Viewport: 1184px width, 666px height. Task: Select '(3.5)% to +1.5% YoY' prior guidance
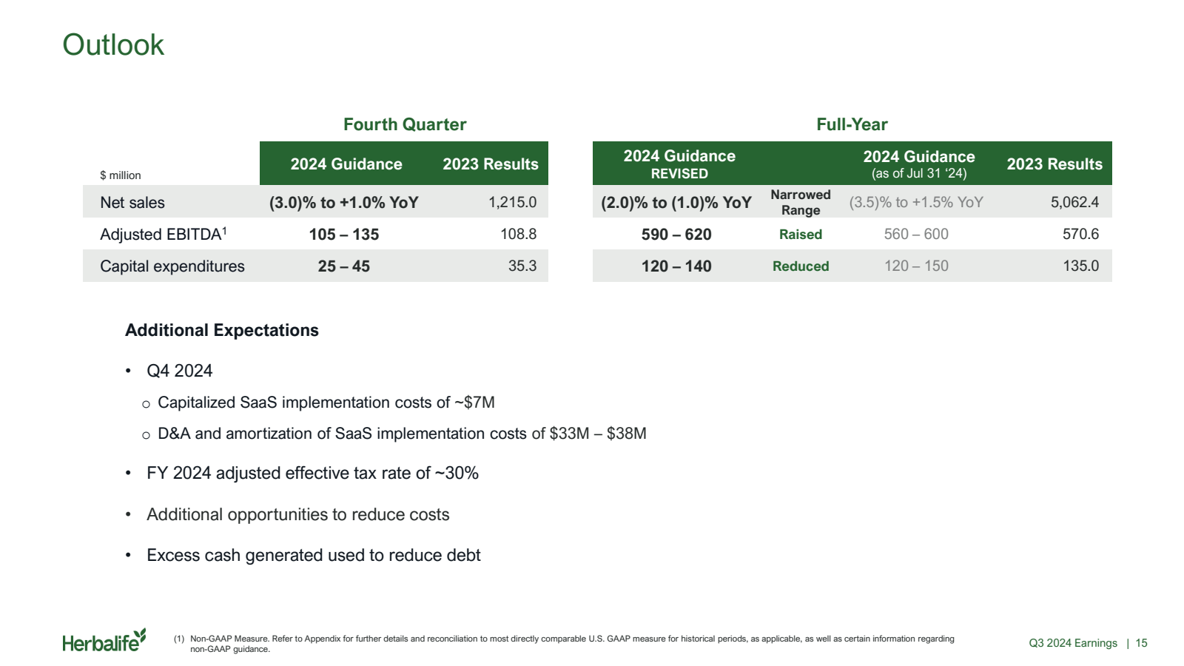pyautogui.click(x=916, y=202)
